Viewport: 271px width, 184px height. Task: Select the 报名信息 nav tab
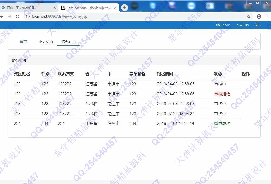pos(69,42)
